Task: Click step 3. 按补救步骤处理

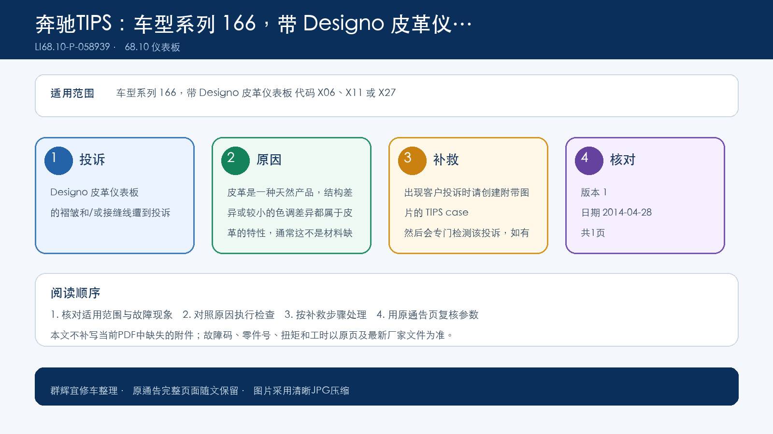Action: coord(326,315)
